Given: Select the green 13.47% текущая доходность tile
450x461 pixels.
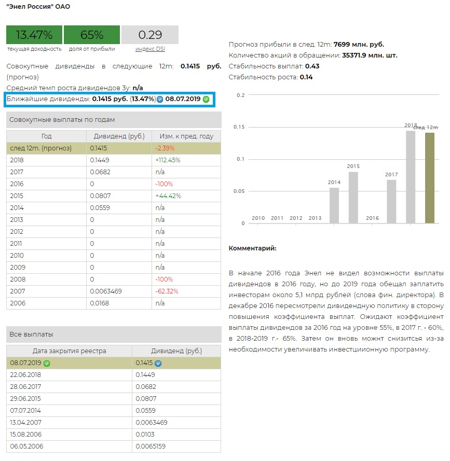Looking at the screenshot, I should (x=34, y=35).
